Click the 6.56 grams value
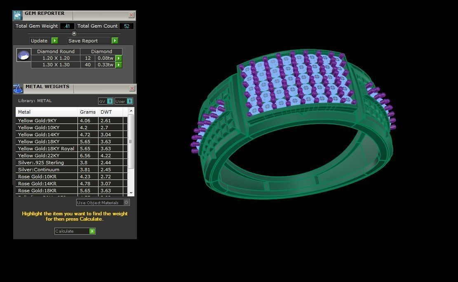Viewport: 458px width, 282px height. coord(85,156)
